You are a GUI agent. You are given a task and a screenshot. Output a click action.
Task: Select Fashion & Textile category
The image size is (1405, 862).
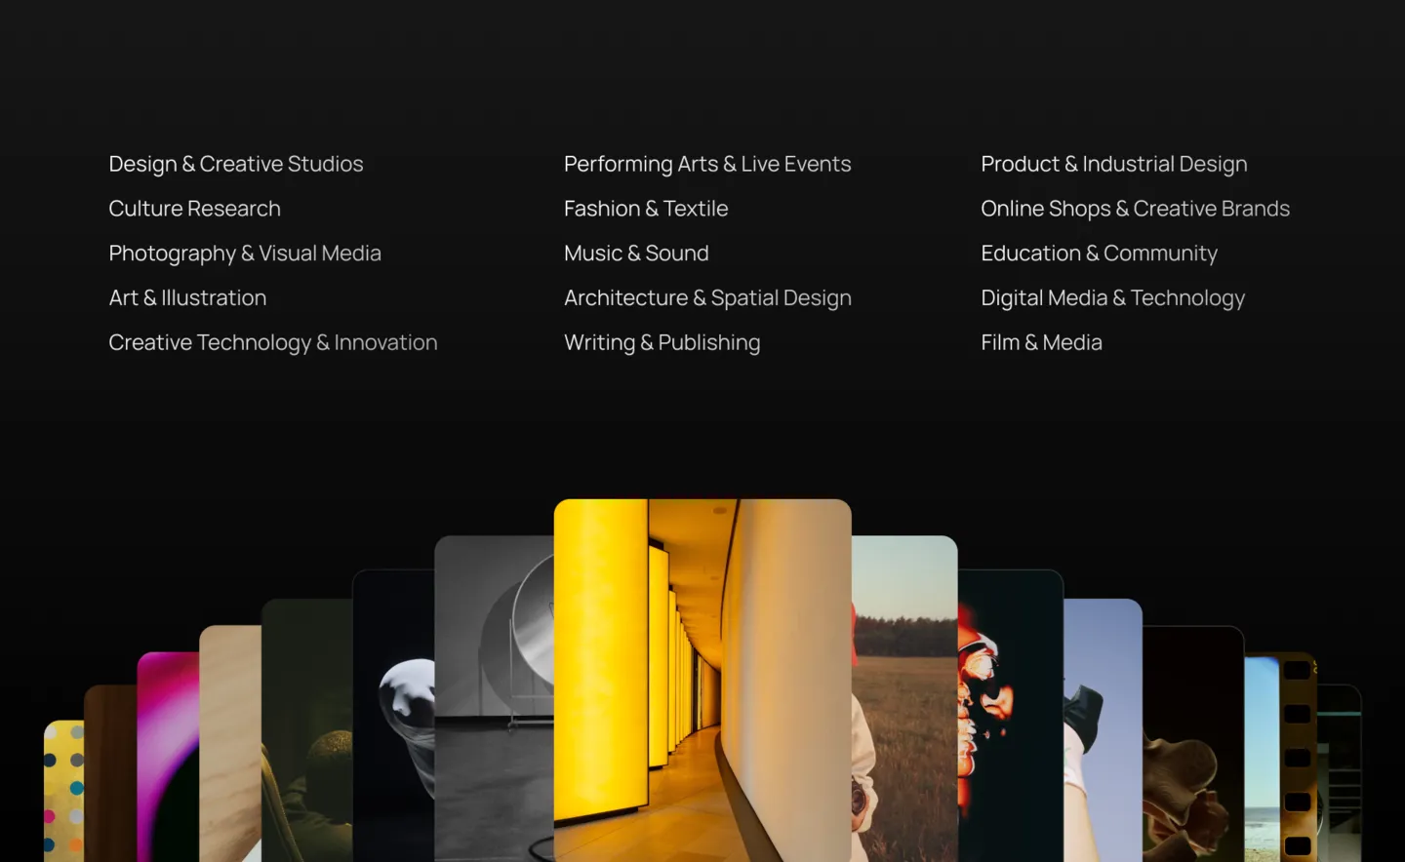(x=645, y=209)
